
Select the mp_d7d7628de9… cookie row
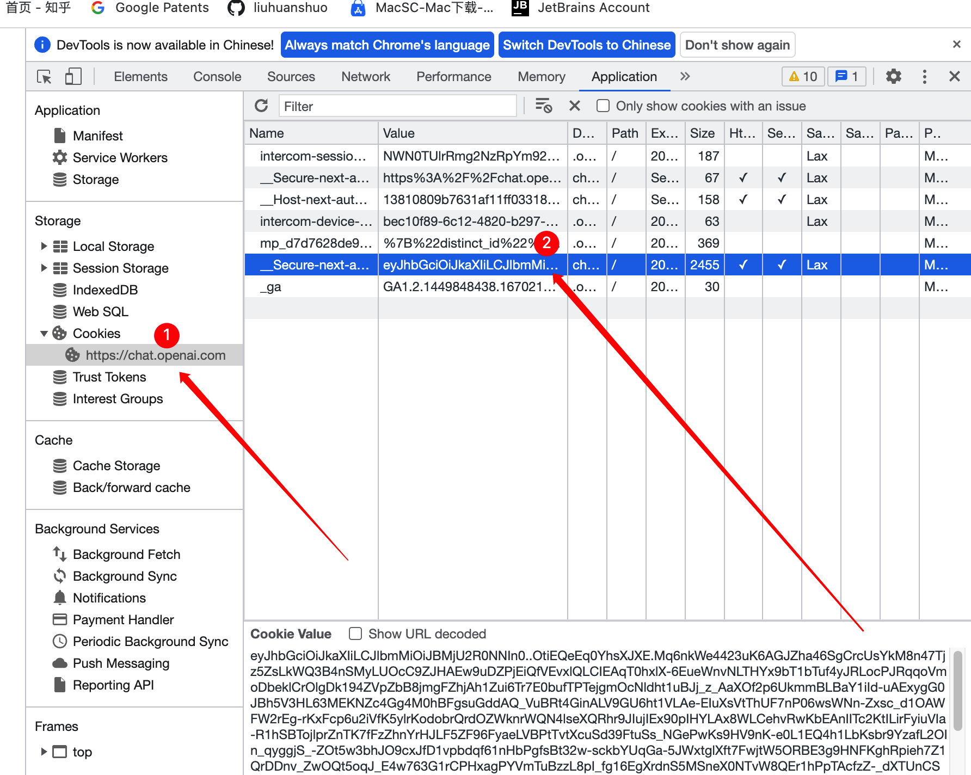click(607, 243)
